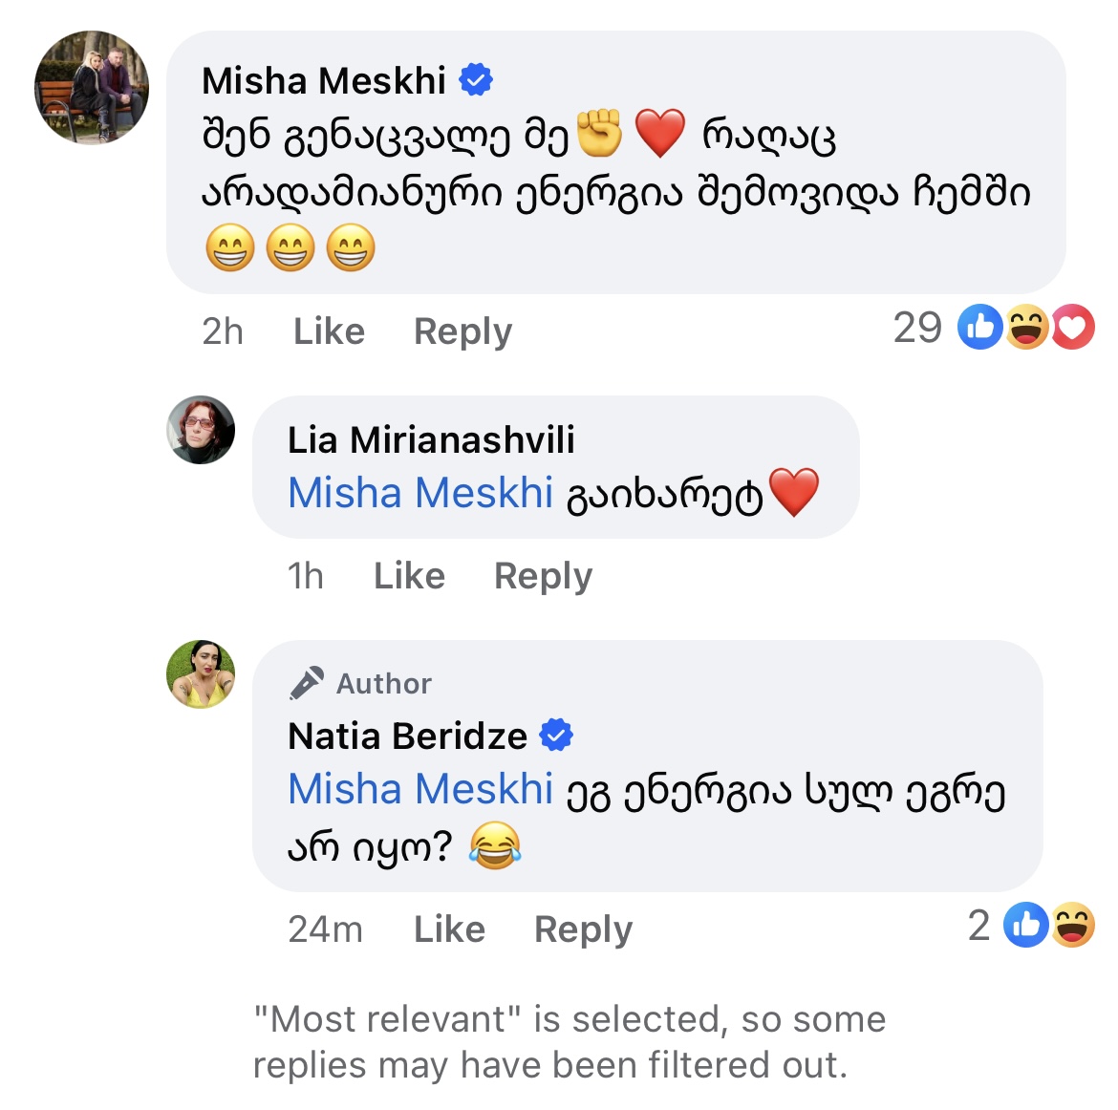This screenshot has width=1118, height=1110.
Task: Open Misha Meskhi mention in Natia's reply
Action: (x=420, y=789)
